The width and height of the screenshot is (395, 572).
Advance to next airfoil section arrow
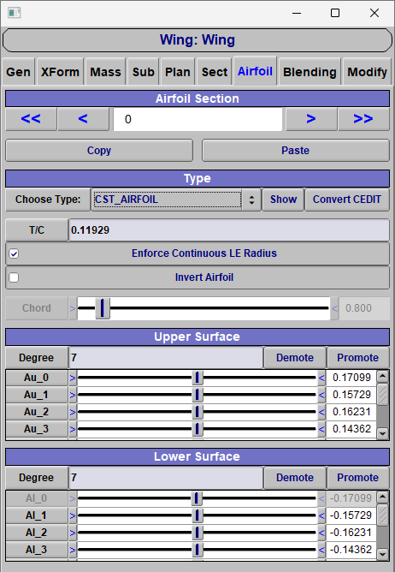(311, 119)
